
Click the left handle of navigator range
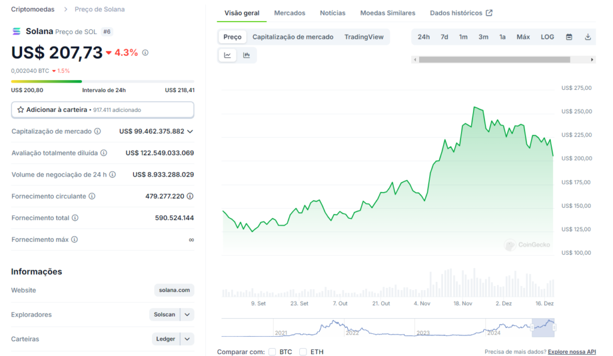coord(532,327)
